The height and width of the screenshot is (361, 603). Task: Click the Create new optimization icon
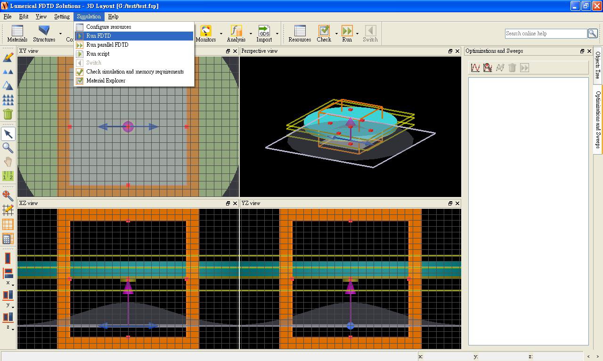(488, 68)
